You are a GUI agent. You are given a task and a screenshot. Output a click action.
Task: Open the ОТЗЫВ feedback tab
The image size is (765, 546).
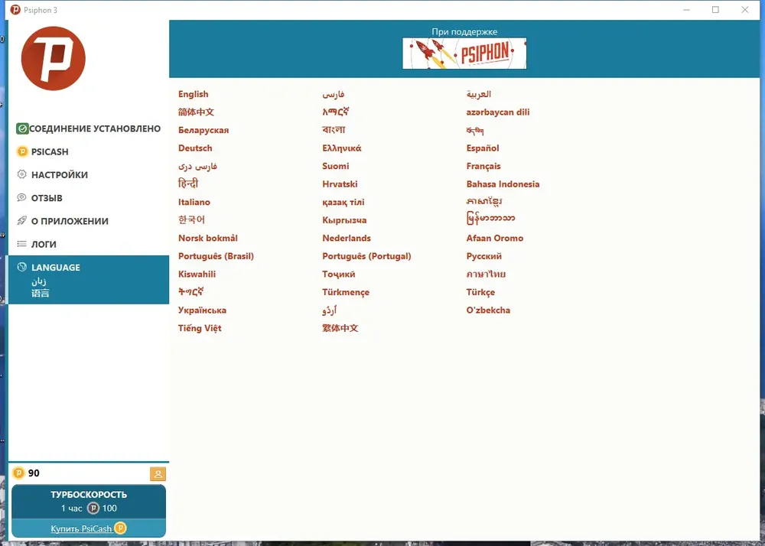89,198
